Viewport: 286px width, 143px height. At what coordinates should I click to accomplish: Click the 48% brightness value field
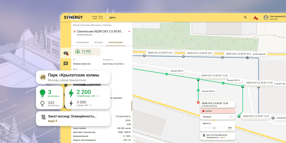[230, 128]
